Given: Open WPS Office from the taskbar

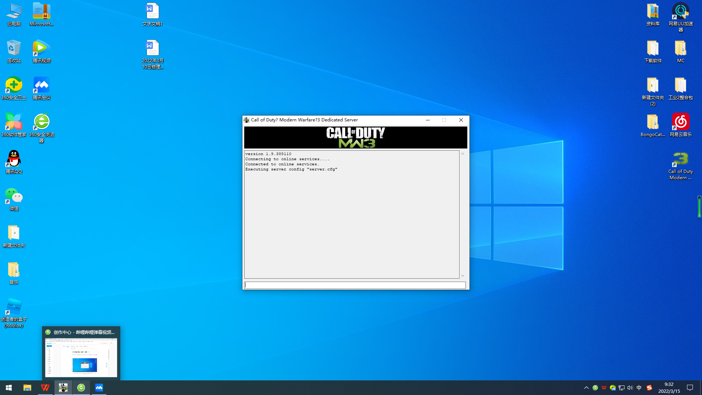Looking at the screenshot, I should 45,388.
